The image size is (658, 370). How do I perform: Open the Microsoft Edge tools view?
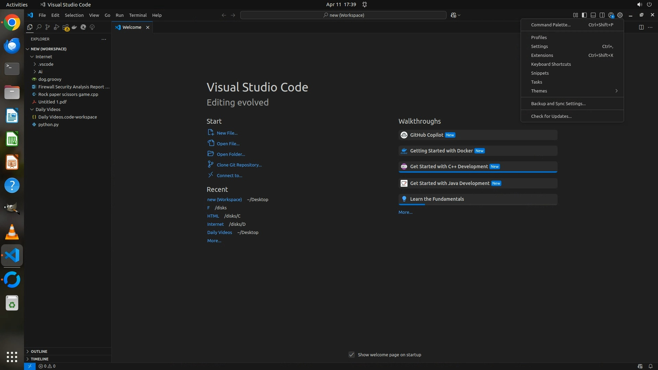point(83,27)
